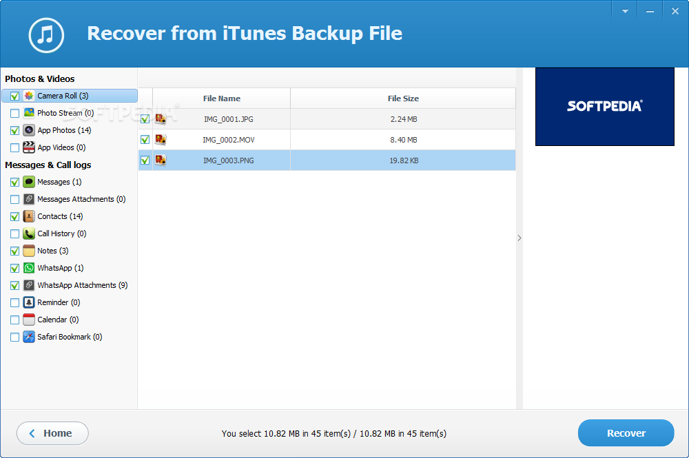Open the title bar dropdown menu arrow
Screen dimensions: 689x458
click(625, 12)
